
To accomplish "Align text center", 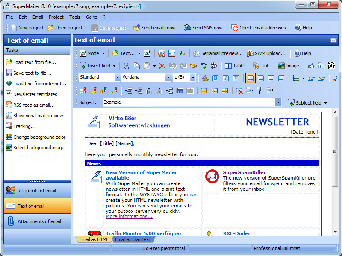I will (261, 78).
